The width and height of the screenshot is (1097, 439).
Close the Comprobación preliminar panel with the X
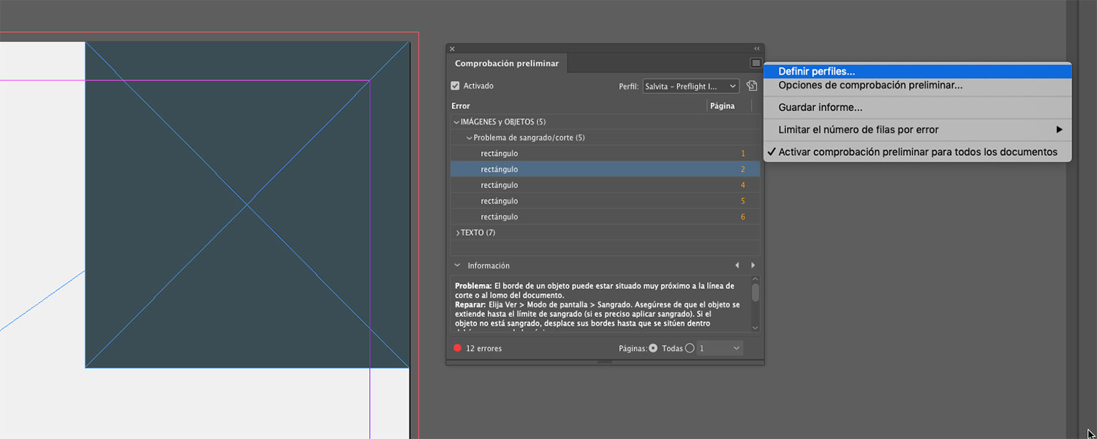[452, 49]
